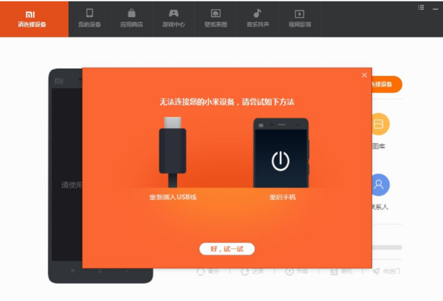Open the 图库 gallery icon
The height and width of the screenshot is (301, 443).
point(380,124)
